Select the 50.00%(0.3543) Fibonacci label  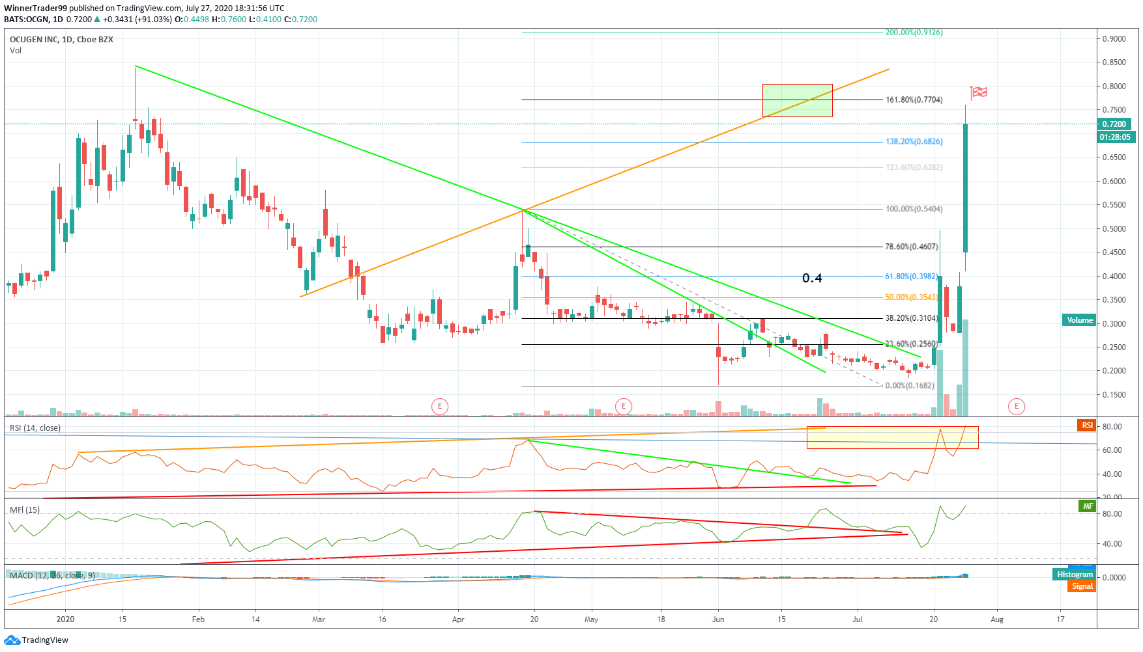click(x=911, y=297)
